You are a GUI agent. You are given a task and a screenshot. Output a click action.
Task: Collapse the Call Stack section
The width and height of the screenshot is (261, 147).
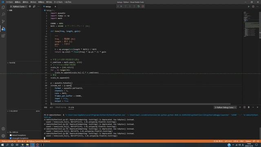(x=13, y=111)
